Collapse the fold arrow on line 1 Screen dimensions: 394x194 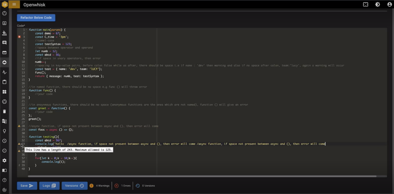click(26, 30)
